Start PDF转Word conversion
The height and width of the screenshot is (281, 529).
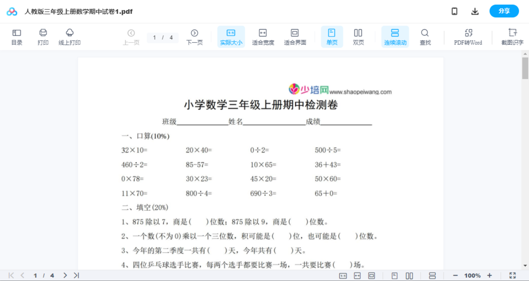point(468,36)
